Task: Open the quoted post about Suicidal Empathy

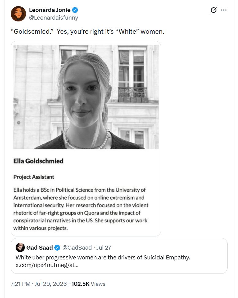Action: tap(119, 256)
